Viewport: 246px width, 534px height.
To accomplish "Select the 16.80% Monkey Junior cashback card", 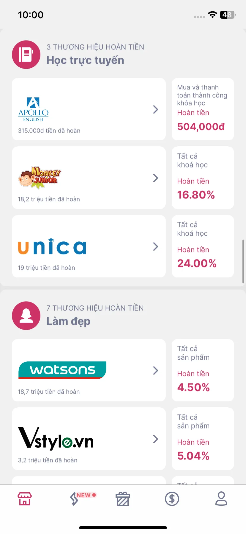I will pos(203,178).
